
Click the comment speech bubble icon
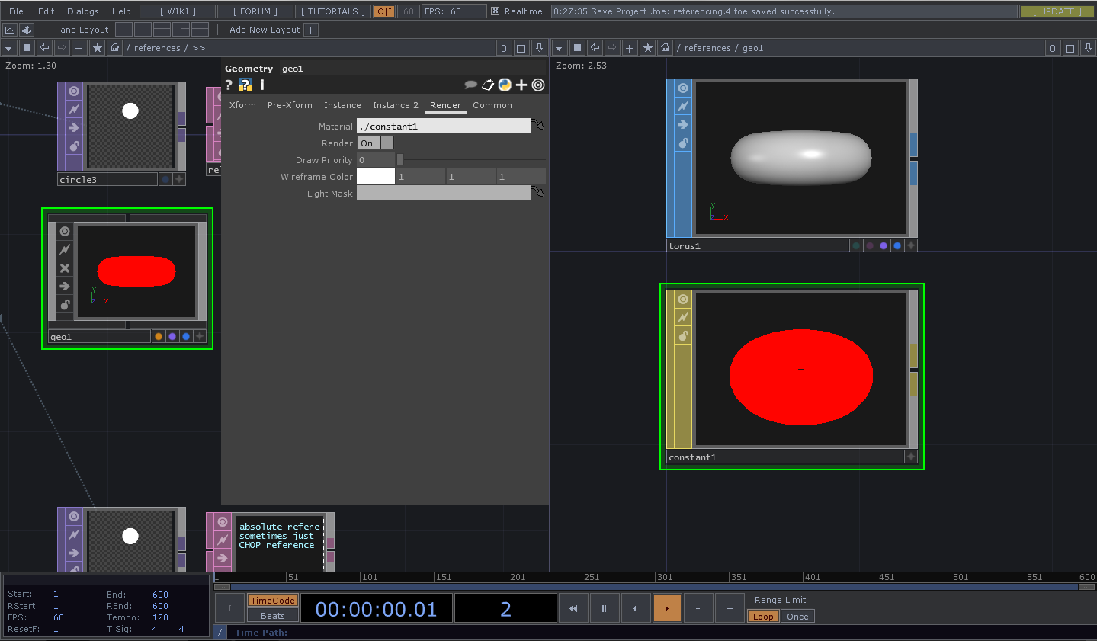pos(470,85)
